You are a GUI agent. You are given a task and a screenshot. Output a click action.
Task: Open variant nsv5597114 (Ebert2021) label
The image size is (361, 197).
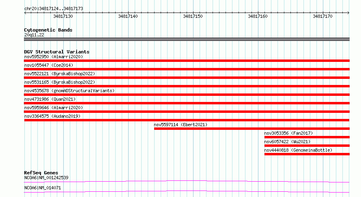pyautogui.click(x=180, y=125)
